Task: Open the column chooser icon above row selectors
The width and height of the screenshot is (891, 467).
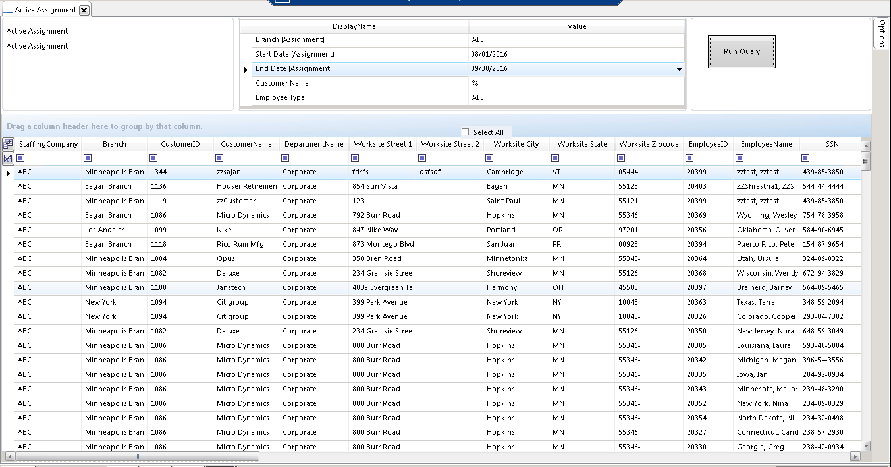Action: pyautogui.click(x=8, y=144)
